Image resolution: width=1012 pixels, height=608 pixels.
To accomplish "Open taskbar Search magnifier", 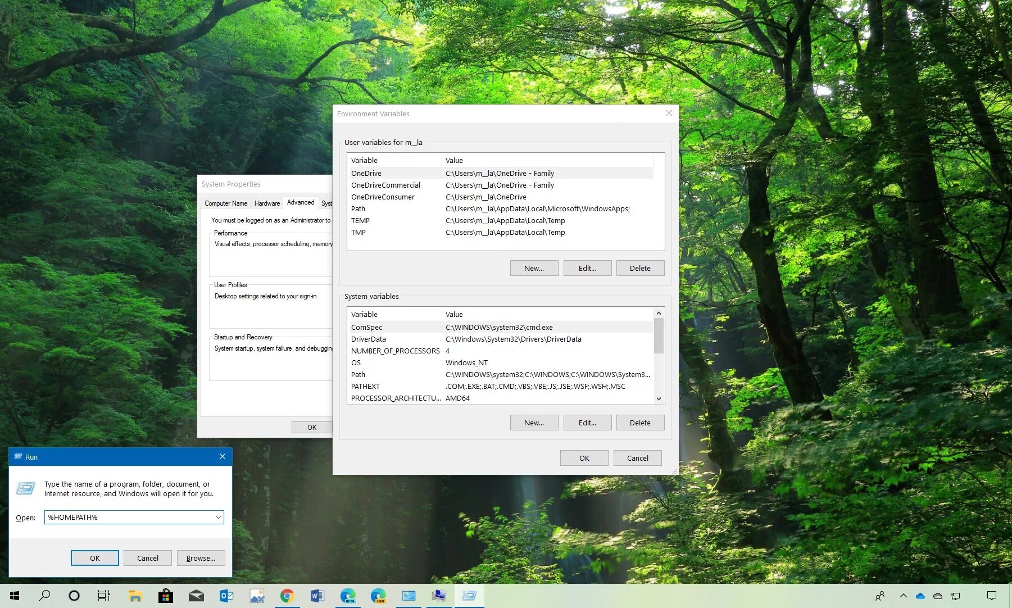I will click(x=44, y=596).
